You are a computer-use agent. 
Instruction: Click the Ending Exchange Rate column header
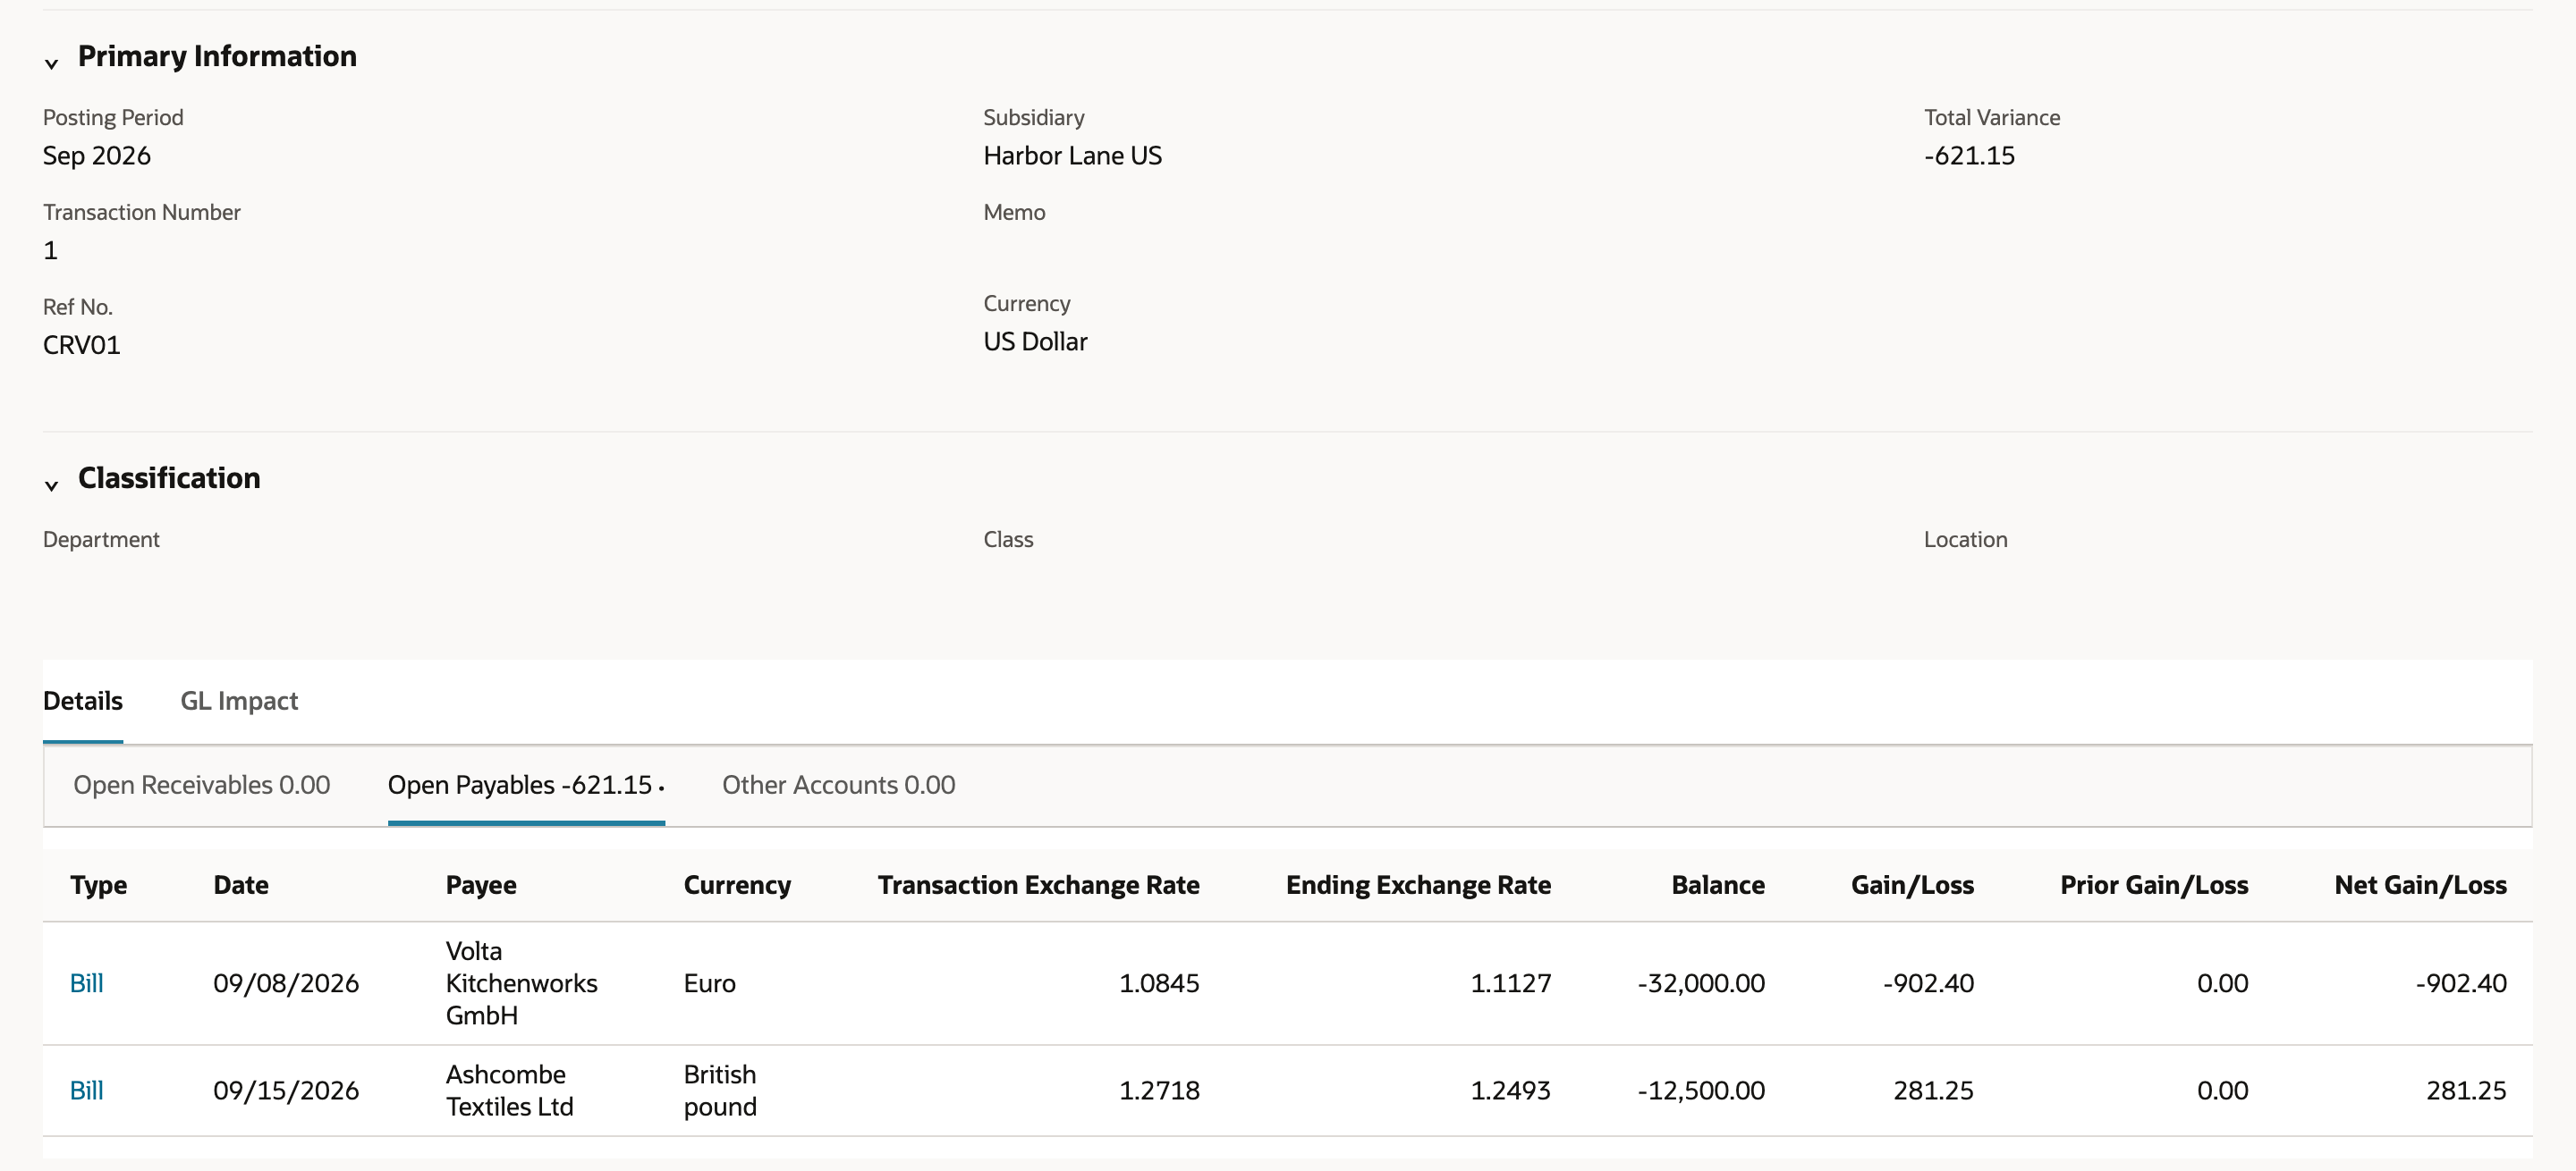pyautogui.click(x=1418, y=884)
